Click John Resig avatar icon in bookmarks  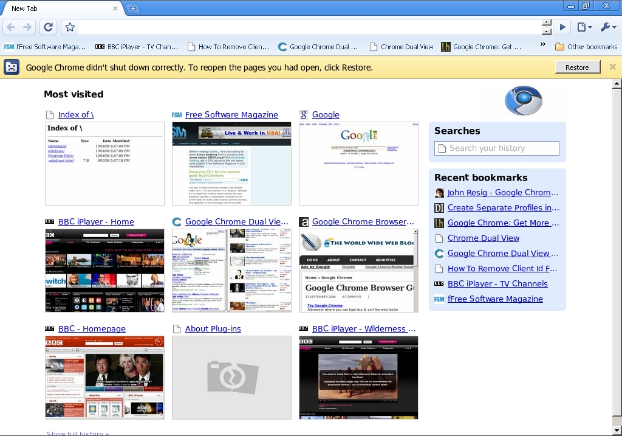pyautogui.click(x=439, y=193)
